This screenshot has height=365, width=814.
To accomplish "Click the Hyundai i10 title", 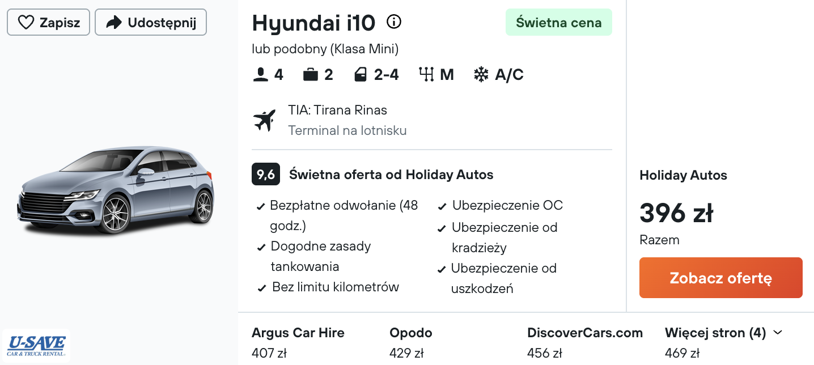I will pyautogui.click(x=313, y=23).
